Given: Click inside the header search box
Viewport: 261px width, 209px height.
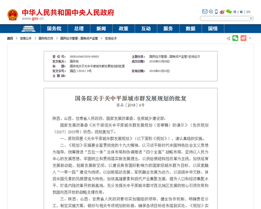Looking at the screenshot, I should coord(225,18).
